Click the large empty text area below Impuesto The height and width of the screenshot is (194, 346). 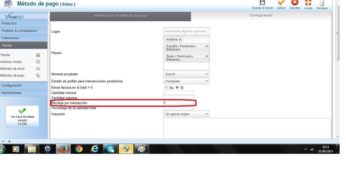click(x=247, y=128)
